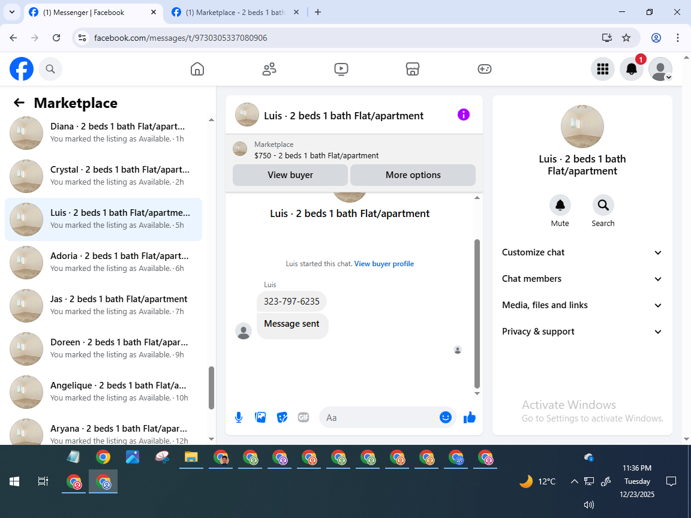The image size is (691, 518).
Task: Switch to the Marketplace browser tab
Action: (235, 13)
